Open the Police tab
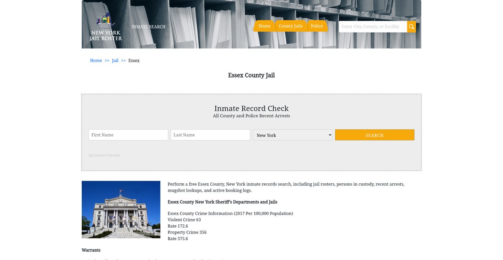The image size is (503, 260). [317, 26]
